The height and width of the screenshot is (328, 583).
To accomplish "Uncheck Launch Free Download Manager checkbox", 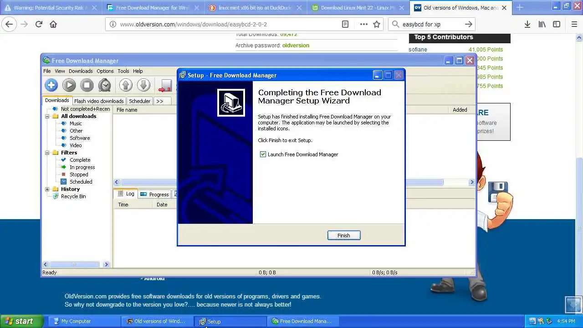I will pyautogui.click(x=263, y=154).
